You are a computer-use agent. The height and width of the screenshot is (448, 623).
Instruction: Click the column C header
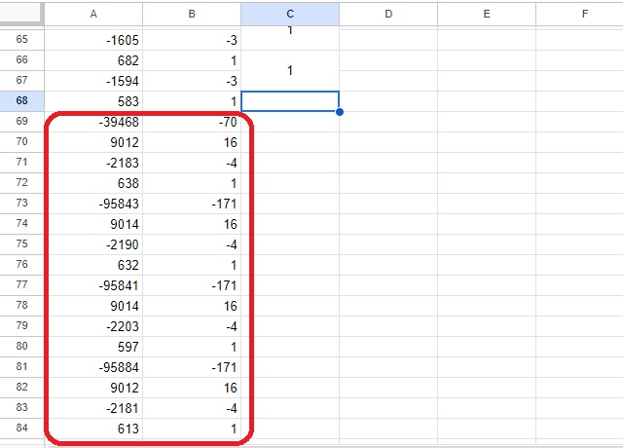(290, 14)
